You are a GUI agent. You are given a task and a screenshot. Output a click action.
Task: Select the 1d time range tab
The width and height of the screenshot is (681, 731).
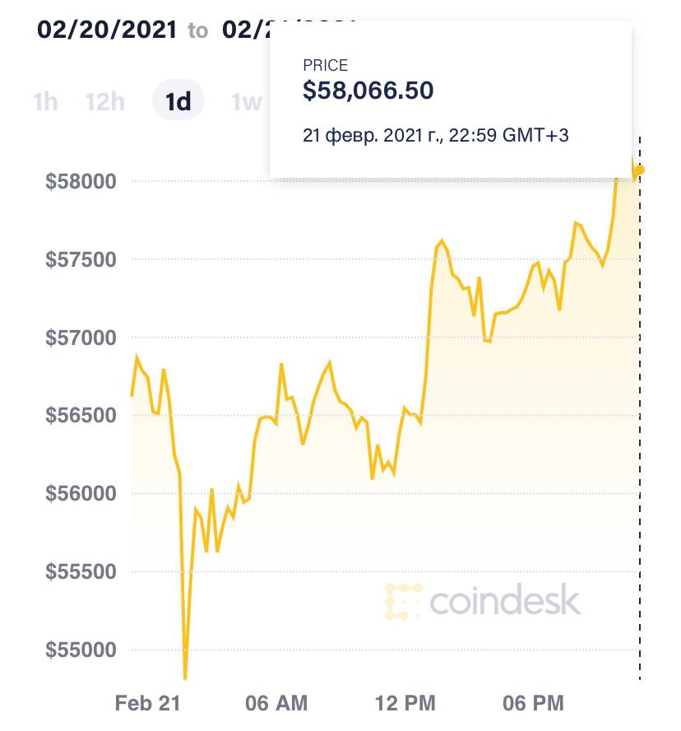[178, 102]
